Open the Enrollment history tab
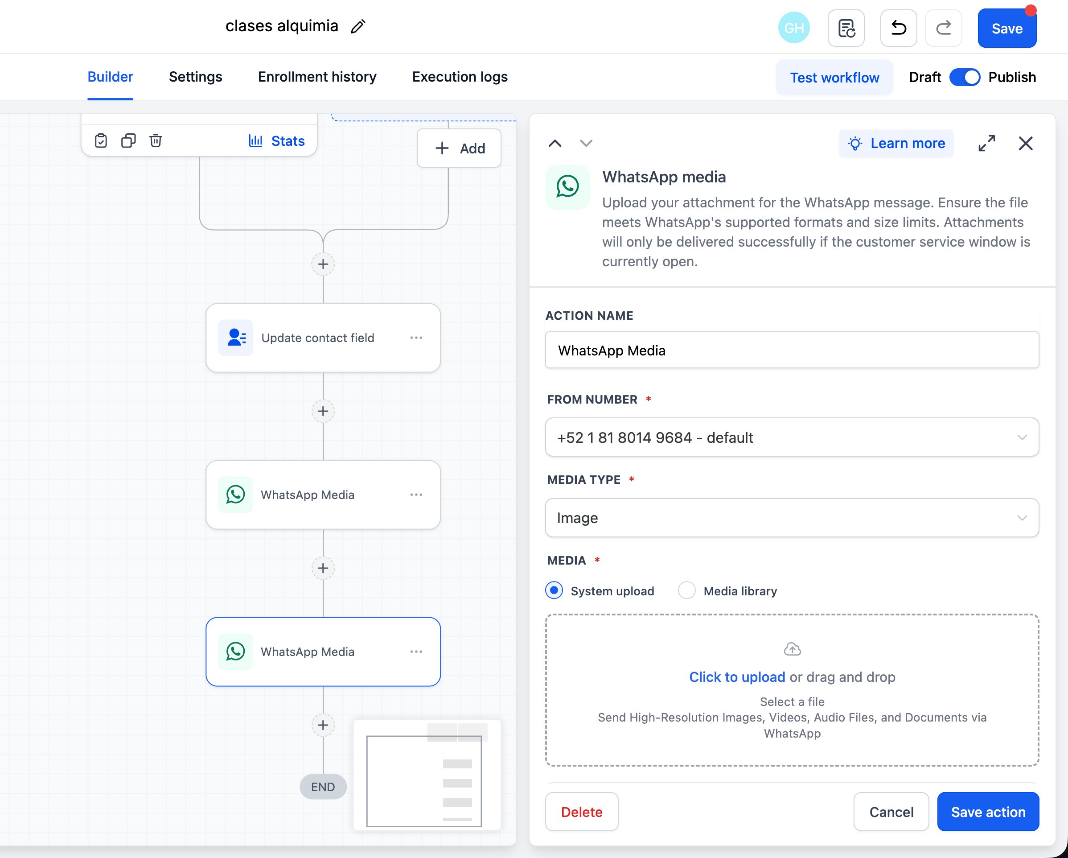Screen dimensions: 1068x858 click(x=317, y=77)
